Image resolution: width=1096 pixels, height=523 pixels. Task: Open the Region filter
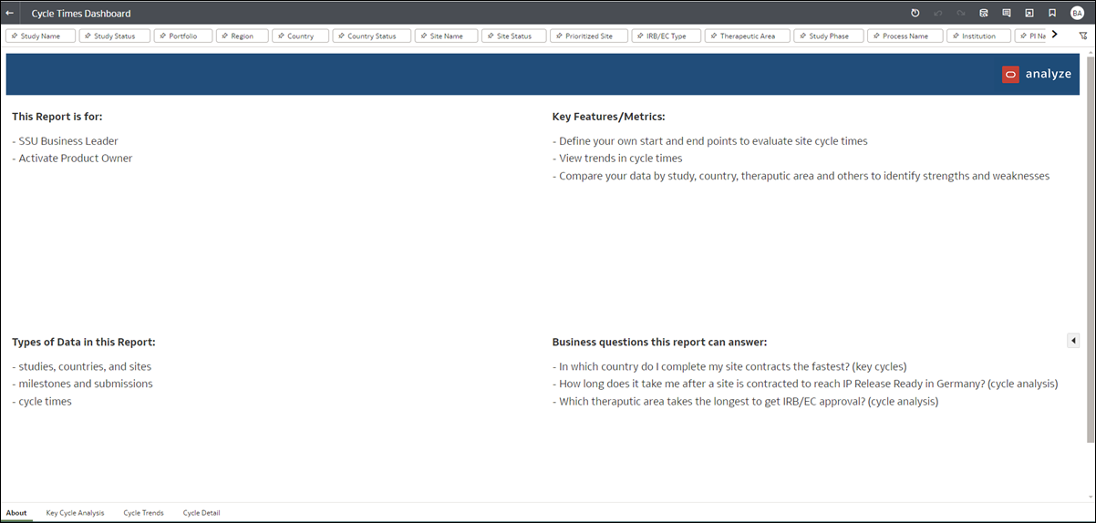[x=242, y=36]
